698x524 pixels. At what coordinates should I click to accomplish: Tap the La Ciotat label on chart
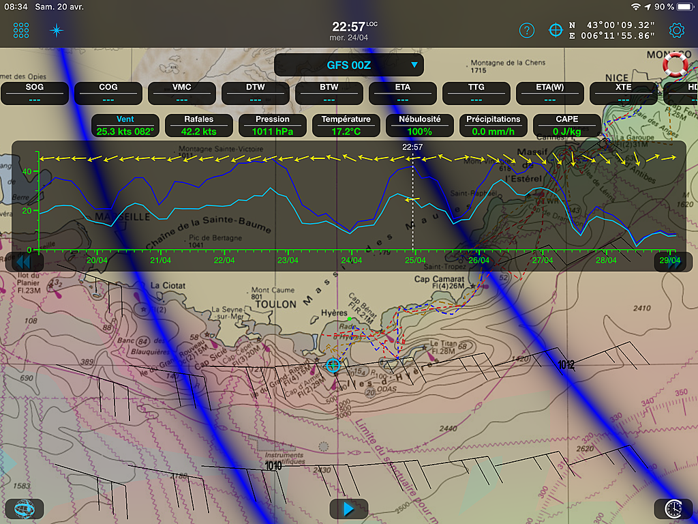tap(168, 285)
